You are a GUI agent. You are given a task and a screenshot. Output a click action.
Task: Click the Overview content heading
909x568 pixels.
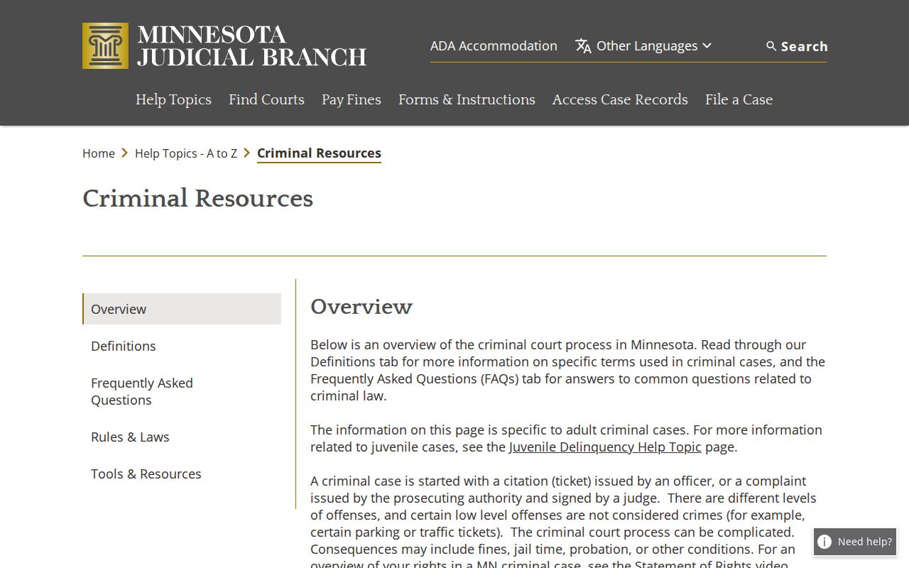coord(361,307)
